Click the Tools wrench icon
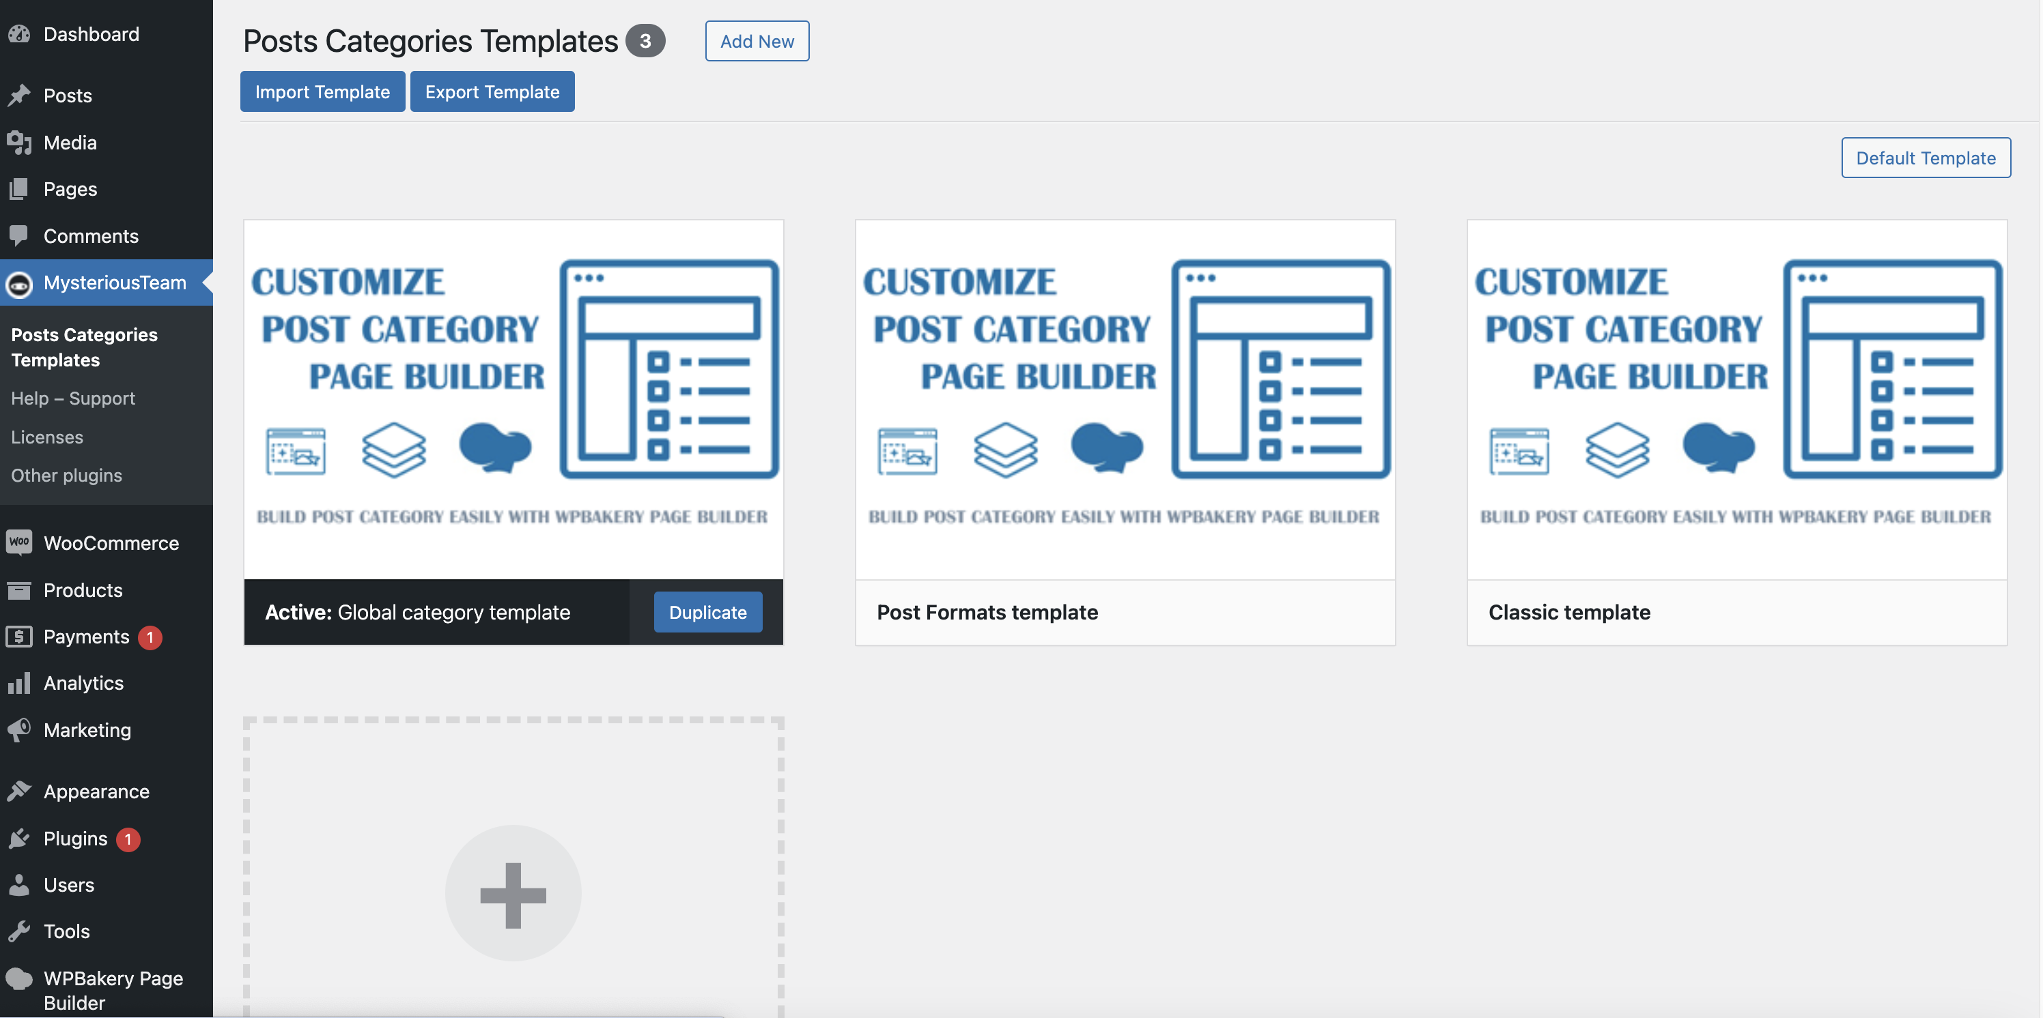Screen dimensions: 2043x1018 pyautogui.click(x=19, y=931)
